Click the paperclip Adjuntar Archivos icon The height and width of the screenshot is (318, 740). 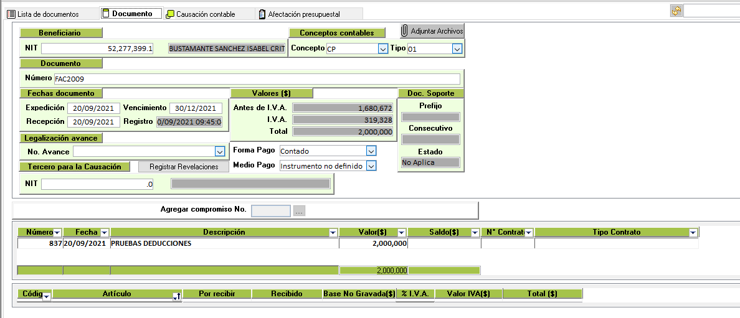405,31
